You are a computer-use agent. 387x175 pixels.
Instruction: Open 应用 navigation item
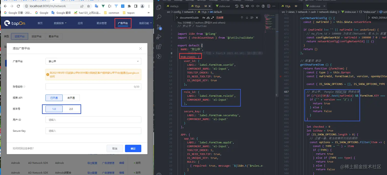tap(80, 23)
